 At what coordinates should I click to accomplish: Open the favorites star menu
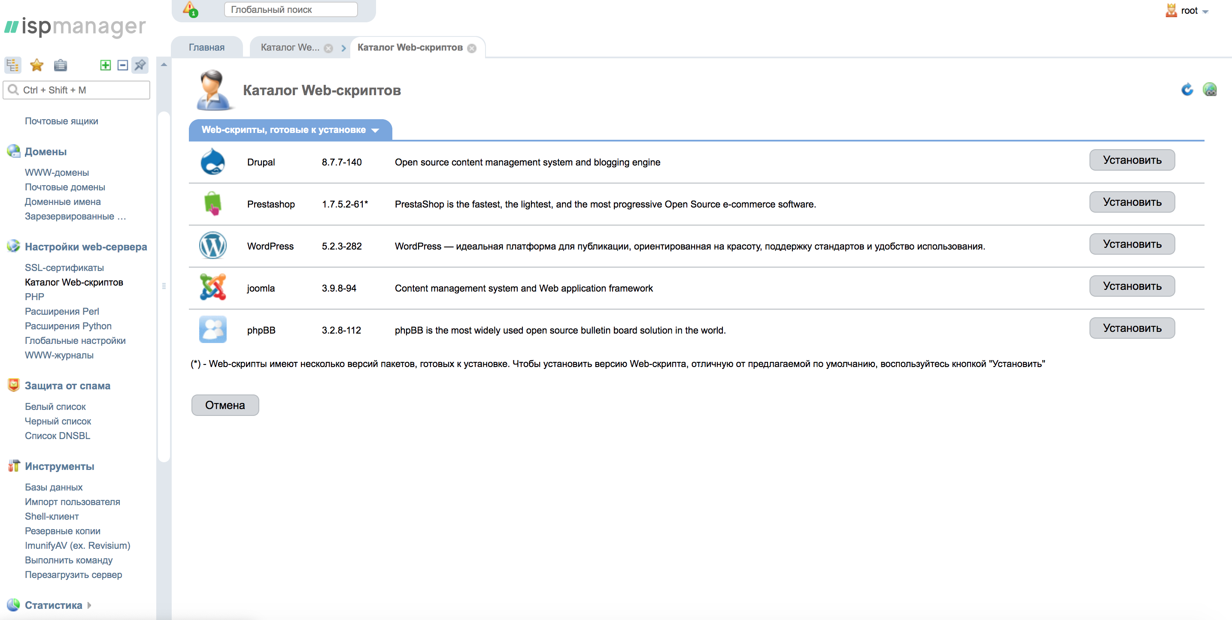pos(37,65)
